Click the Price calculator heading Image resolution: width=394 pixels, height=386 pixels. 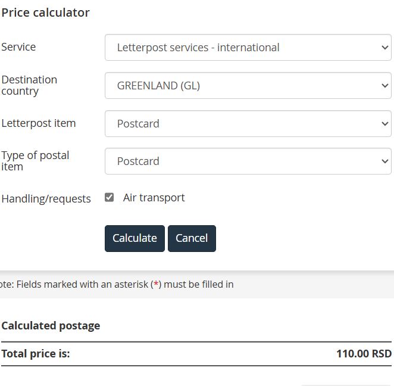(x=45, y=13)
